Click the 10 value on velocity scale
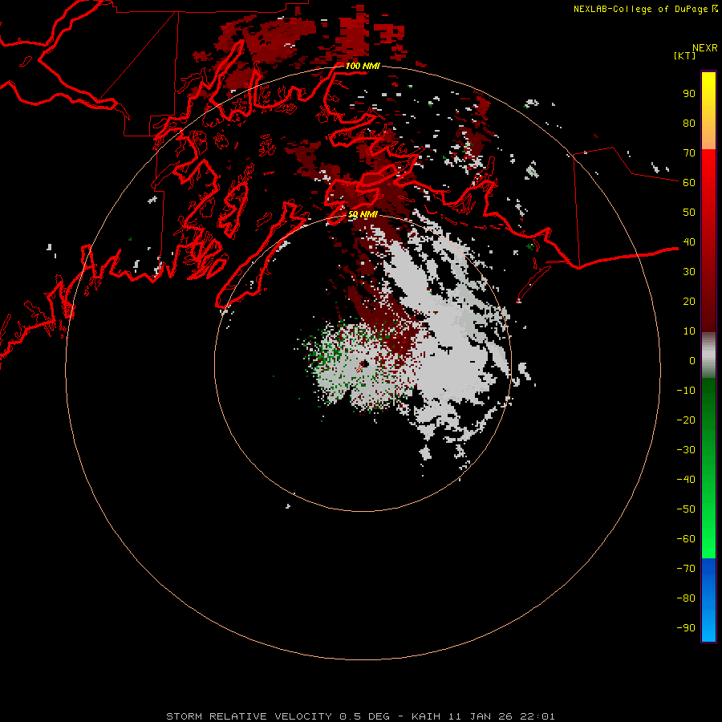Image resolution: width=722 pixels, height=722 pixels. 689,331
